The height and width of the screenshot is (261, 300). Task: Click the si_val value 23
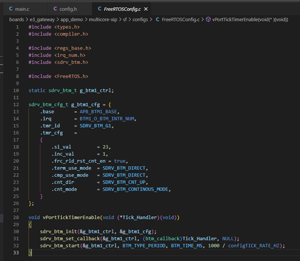[x=105, y=147]
